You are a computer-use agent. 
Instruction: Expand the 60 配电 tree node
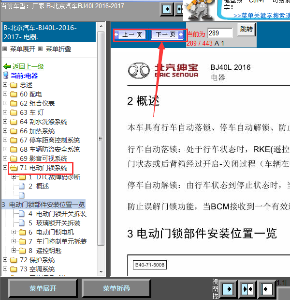click(x=5, y=94)
